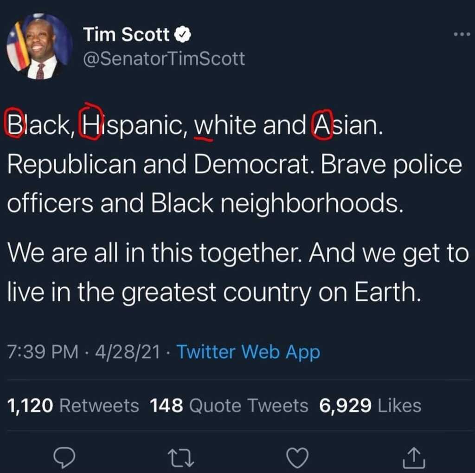
Task: Open the @SenatorTimScott handle
Action: click(164, 58)
